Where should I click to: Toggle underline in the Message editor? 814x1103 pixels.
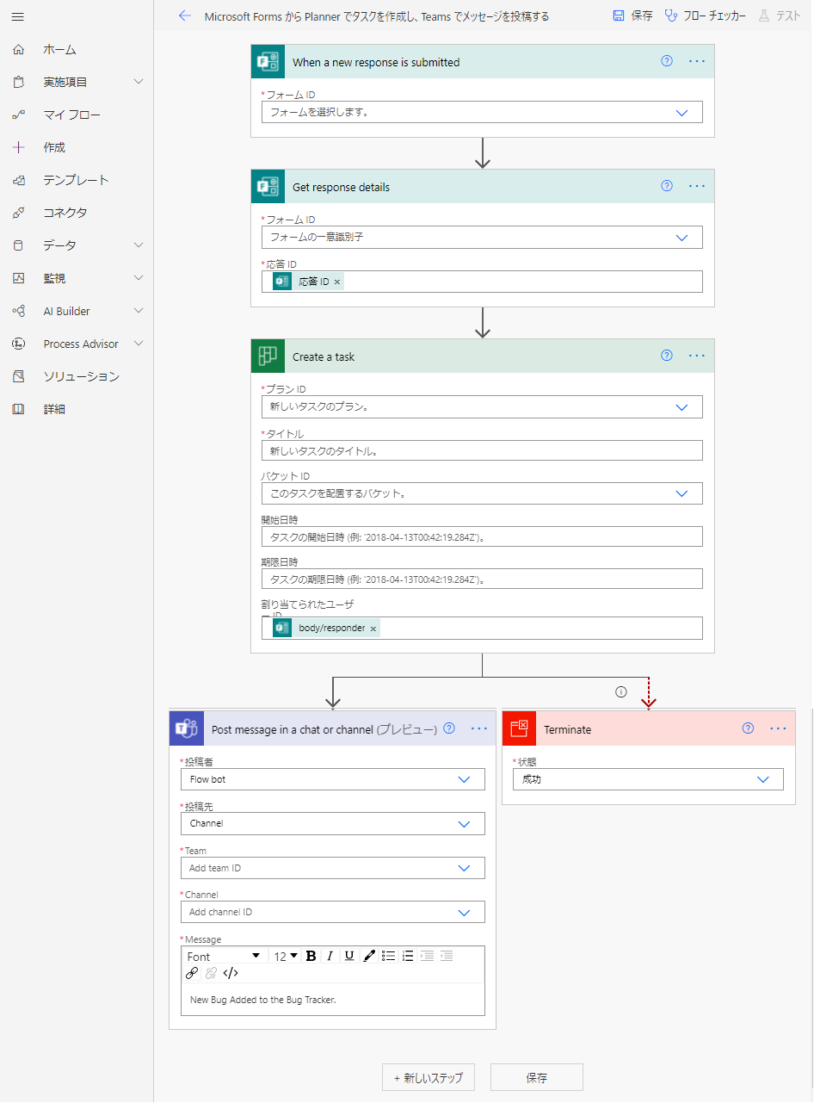tap(349, 956)
